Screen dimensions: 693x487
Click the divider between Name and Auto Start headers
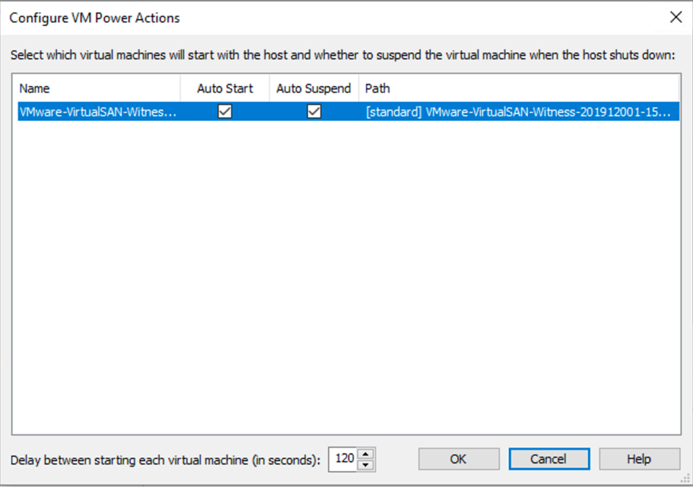181,88
